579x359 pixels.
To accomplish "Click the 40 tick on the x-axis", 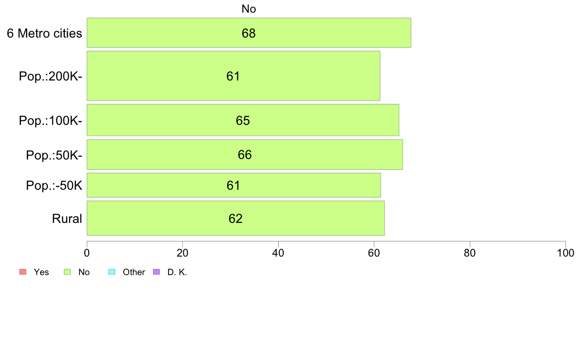I will tap(278, 253).
